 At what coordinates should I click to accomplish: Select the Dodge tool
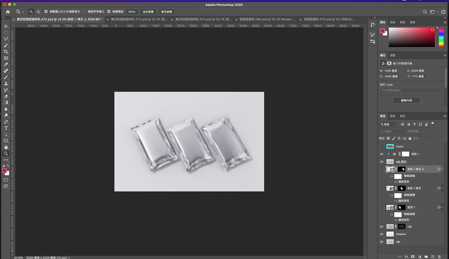pyautogui.click(x=5, y=115)
